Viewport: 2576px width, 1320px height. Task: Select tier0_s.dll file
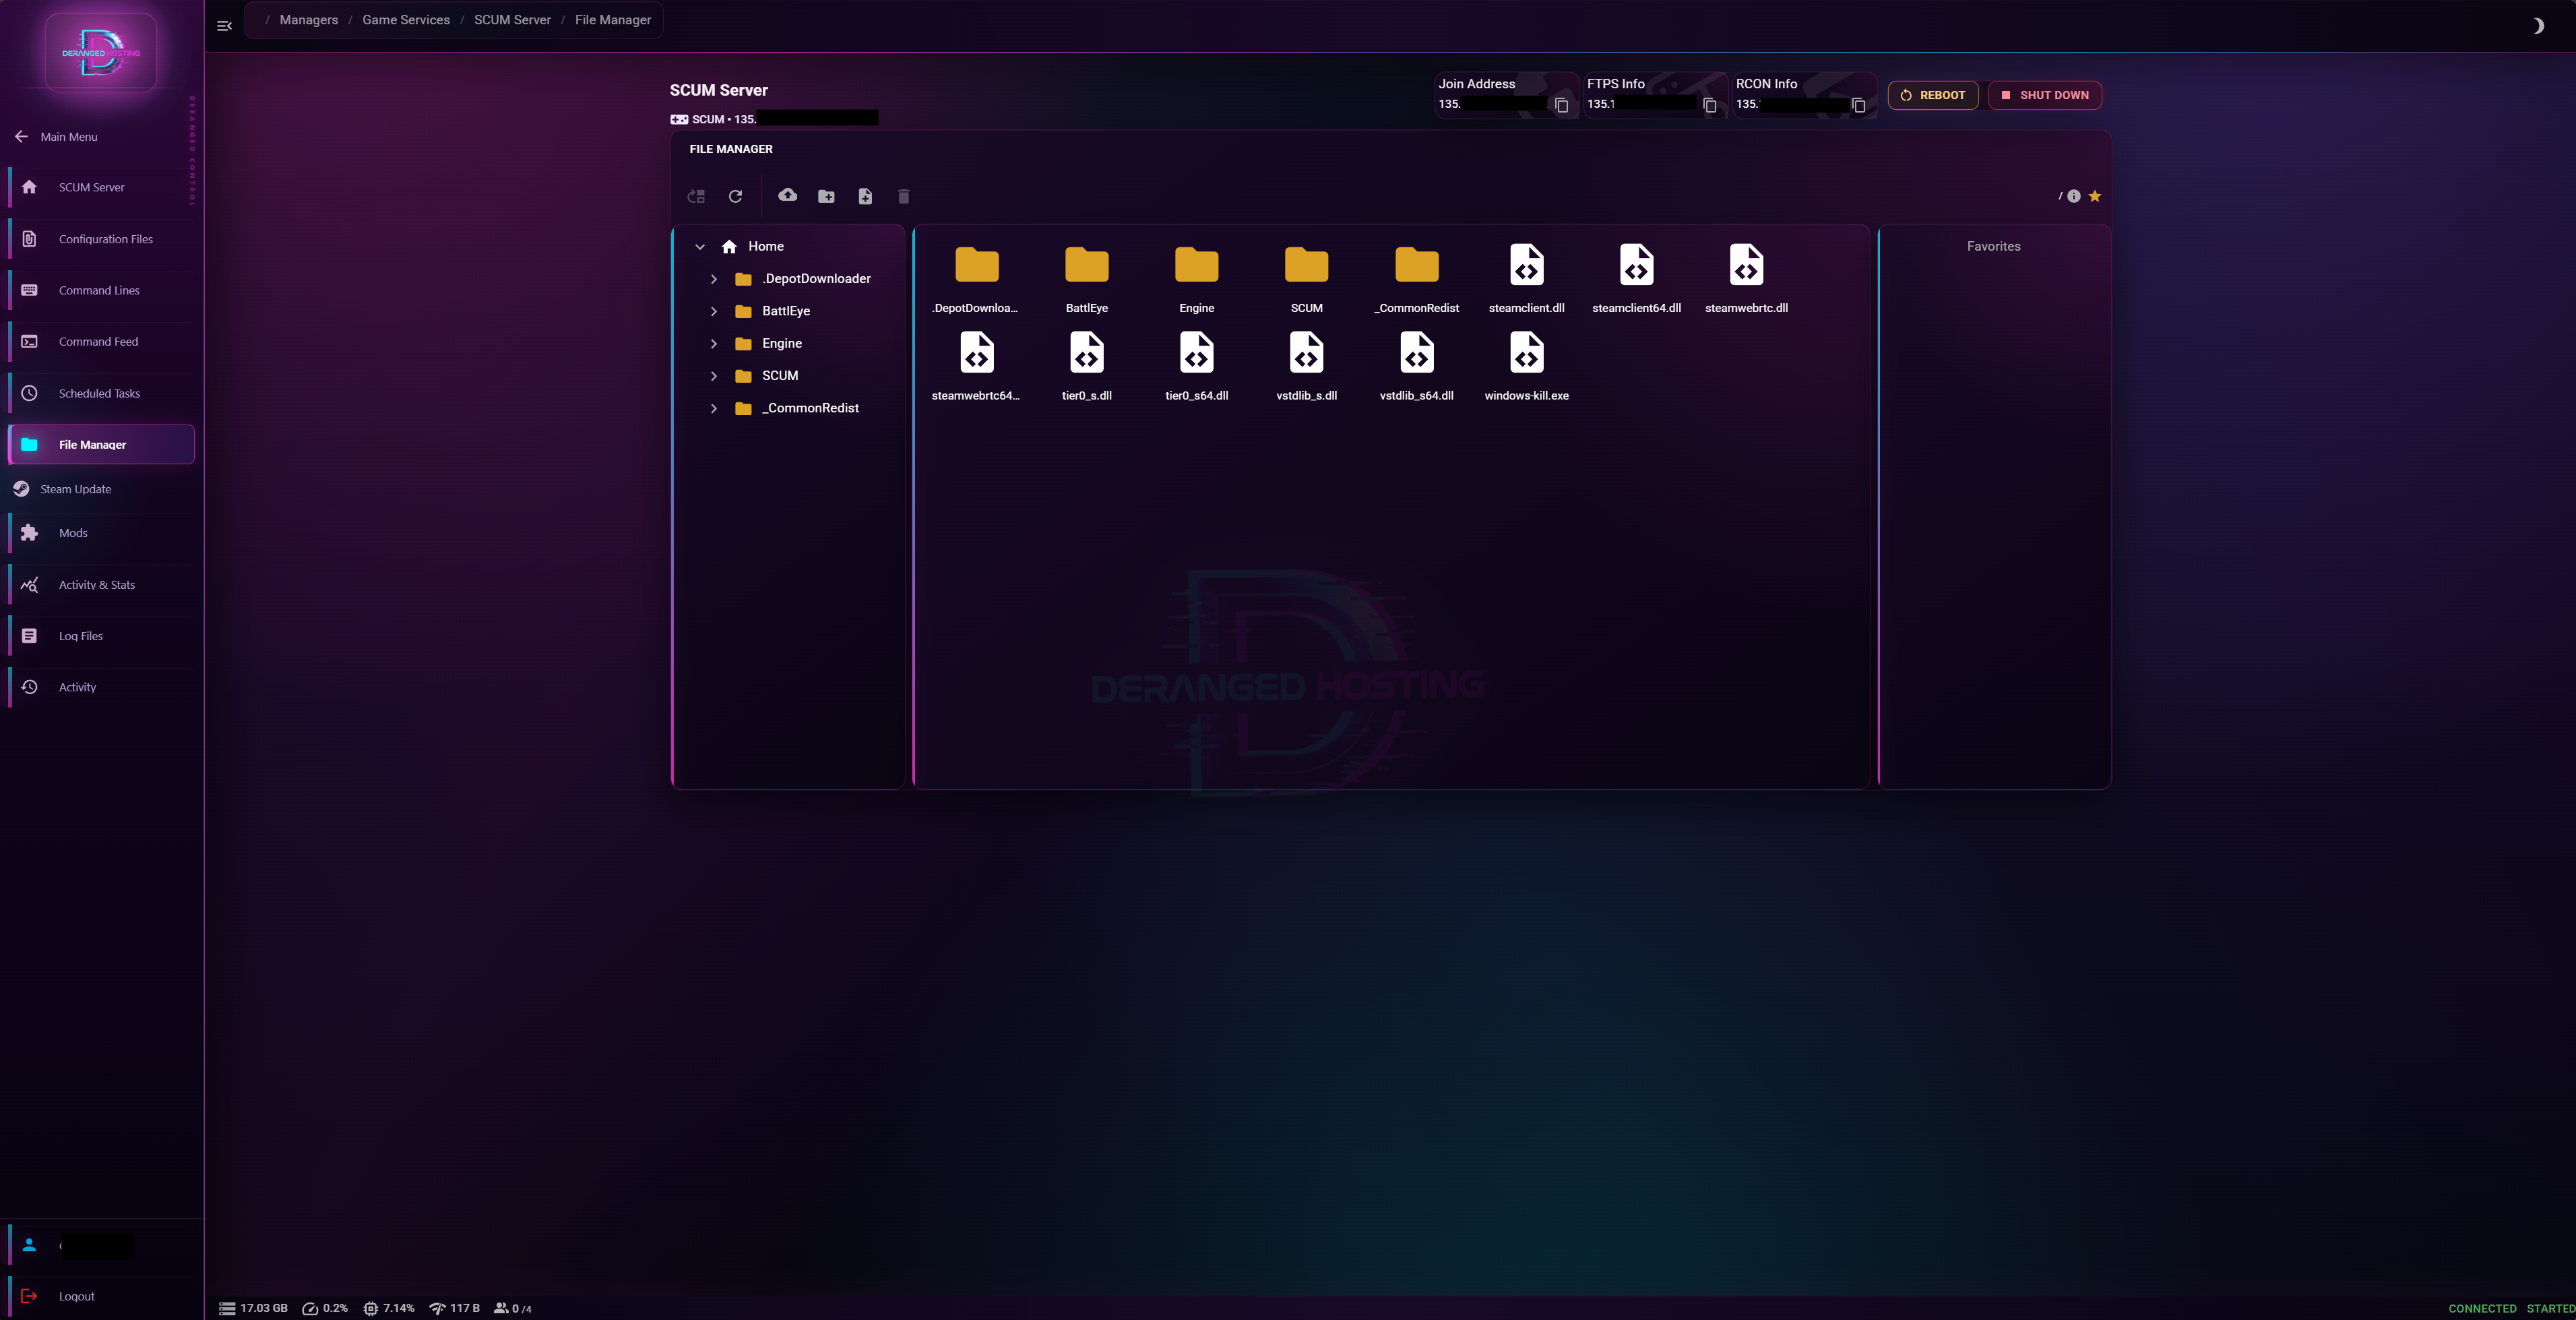click(1086, 365)
